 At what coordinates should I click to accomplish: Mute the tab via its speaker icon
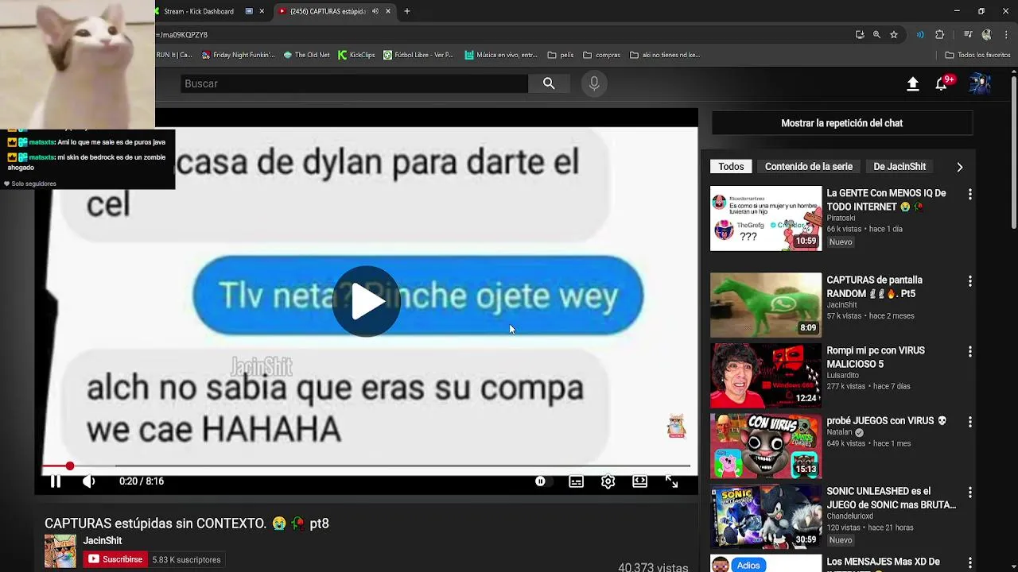(x=375, y=11)
